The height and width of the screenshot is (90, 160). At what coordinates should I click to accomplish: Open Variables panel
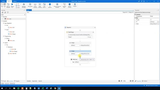click(29, 81)
